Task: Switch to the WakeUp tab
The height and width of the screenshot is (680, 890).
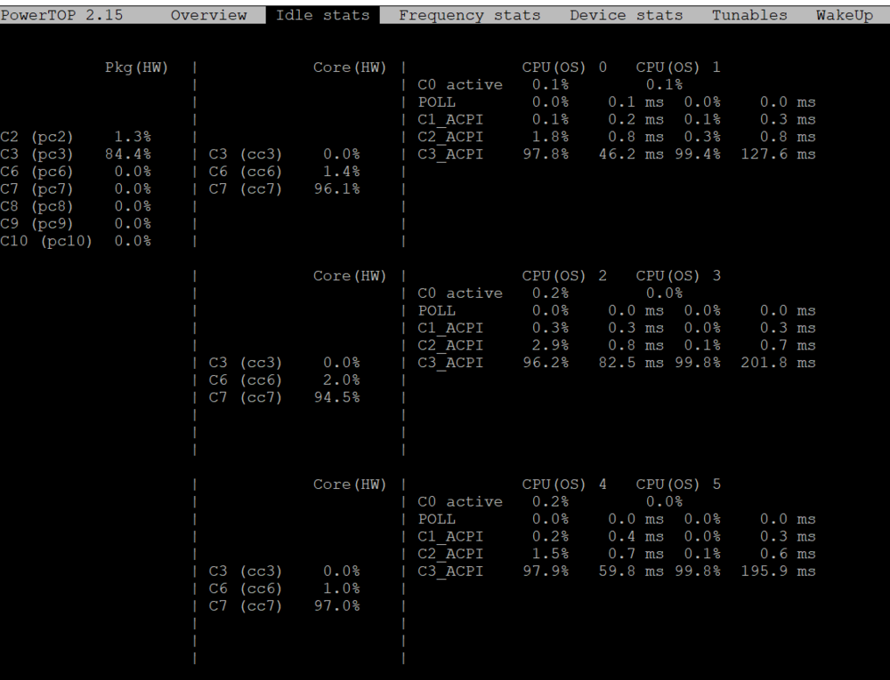Action: pyautogui.click(x=845, y=15)
